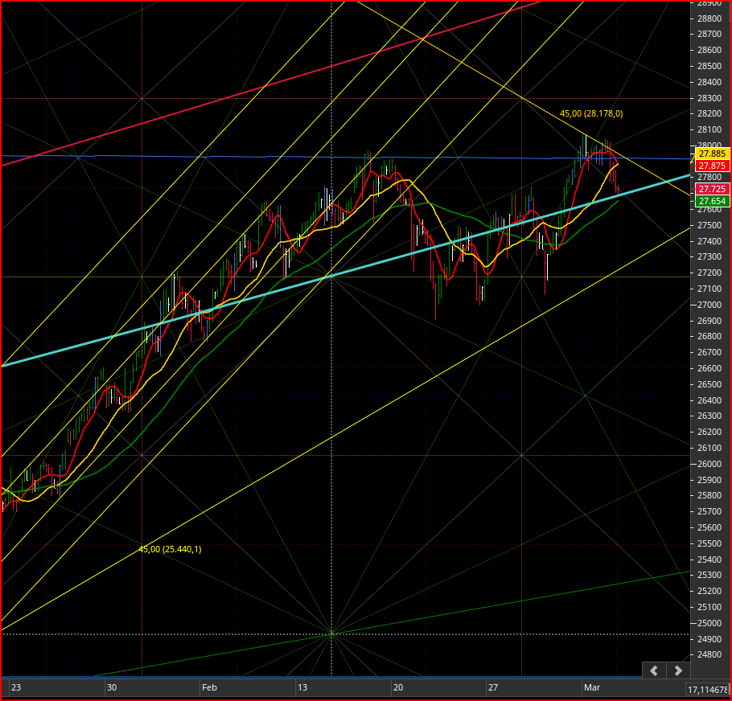Click the 28300 level on the price axis
Image resolution: width=732 pixels, height=701 pixels.
[x=709, y=98]
